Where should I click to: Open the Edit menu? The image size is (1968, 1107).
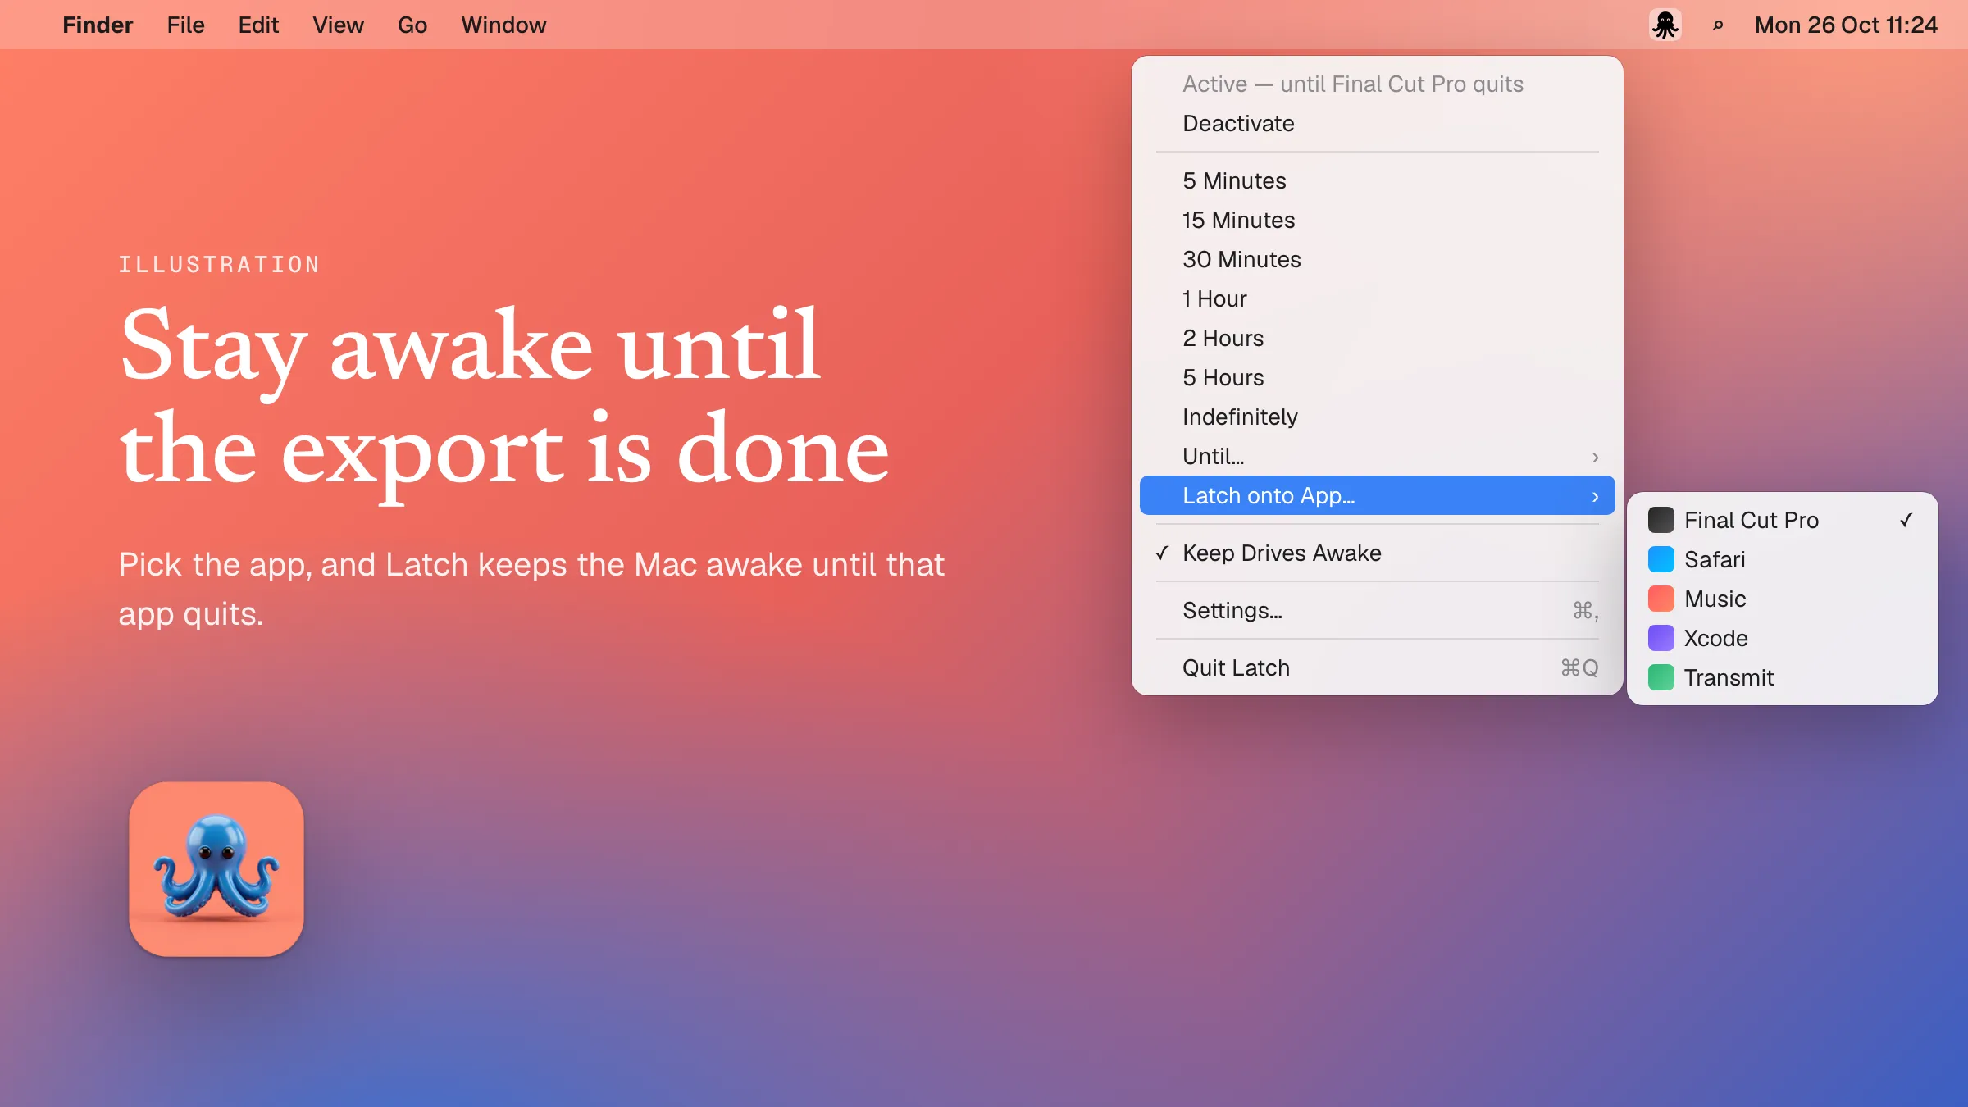[258, 25]
